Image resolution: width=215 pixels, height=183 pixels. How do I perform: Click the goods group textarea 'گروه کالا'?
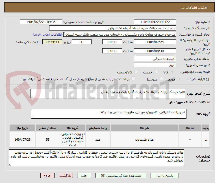click(x=108, y=114)
